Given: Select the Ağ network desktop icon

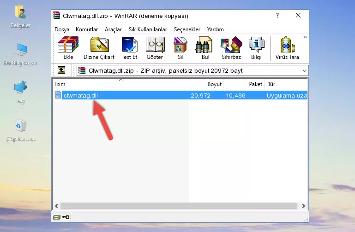Looking at the screenshot, I should [21, 92].
